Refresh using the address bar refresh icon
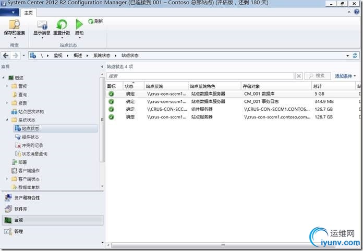363x251 pixels. click(355, 56)
